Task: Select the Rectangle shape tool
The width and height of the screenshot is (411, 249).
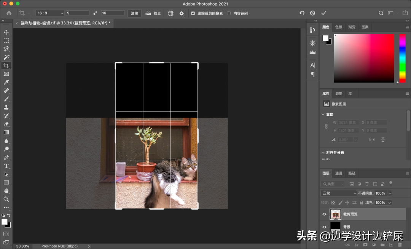Action: [x=6, y=183]
